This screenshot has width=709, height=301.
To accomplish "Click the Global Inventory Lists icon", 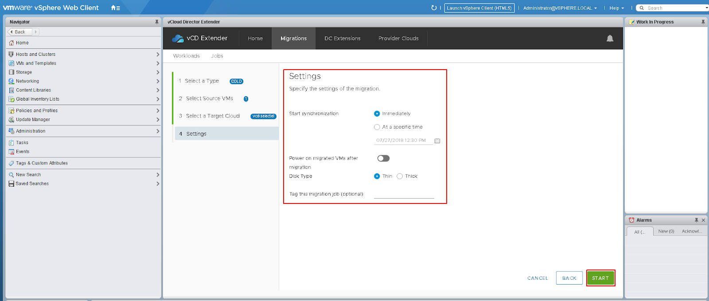I will [x=12, y=99].
